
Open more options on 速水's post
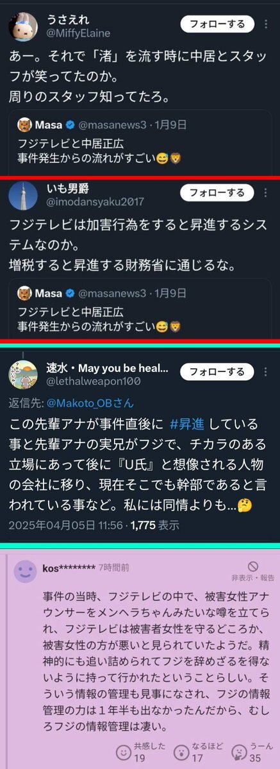coord(266,372)
